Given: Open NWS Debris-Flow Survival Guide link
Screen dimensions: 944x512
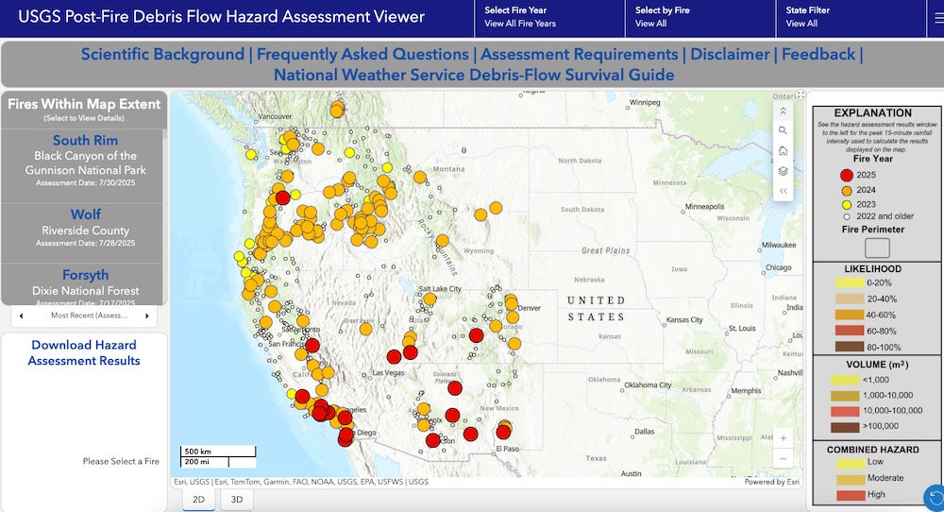Looking at the screenshot, I should click(x=474, y=76).
